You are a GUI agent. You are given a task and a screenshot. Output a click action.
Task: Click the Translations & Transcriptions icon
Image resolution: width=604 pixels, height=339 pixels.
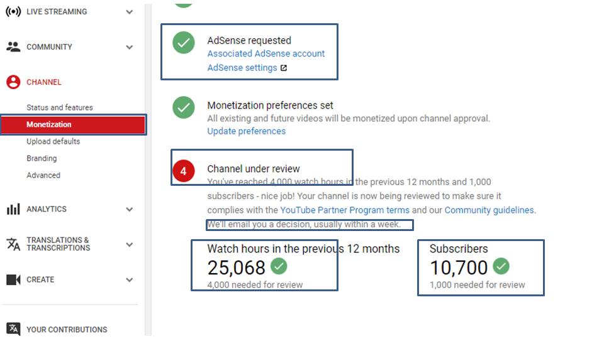tap(13, 244)
